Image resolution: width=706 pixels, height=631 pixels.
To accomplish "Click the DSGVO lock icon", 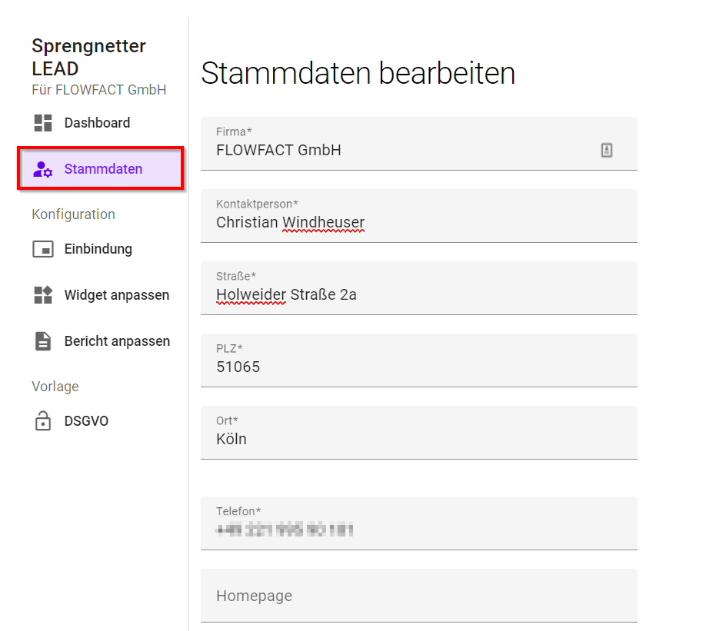I will tap(43, 421).
